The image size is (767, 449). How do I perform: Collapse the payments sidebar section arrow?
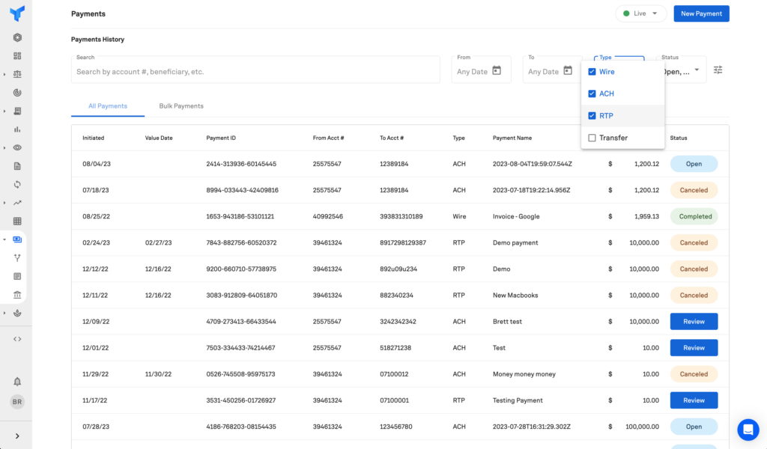click(4, 239)
